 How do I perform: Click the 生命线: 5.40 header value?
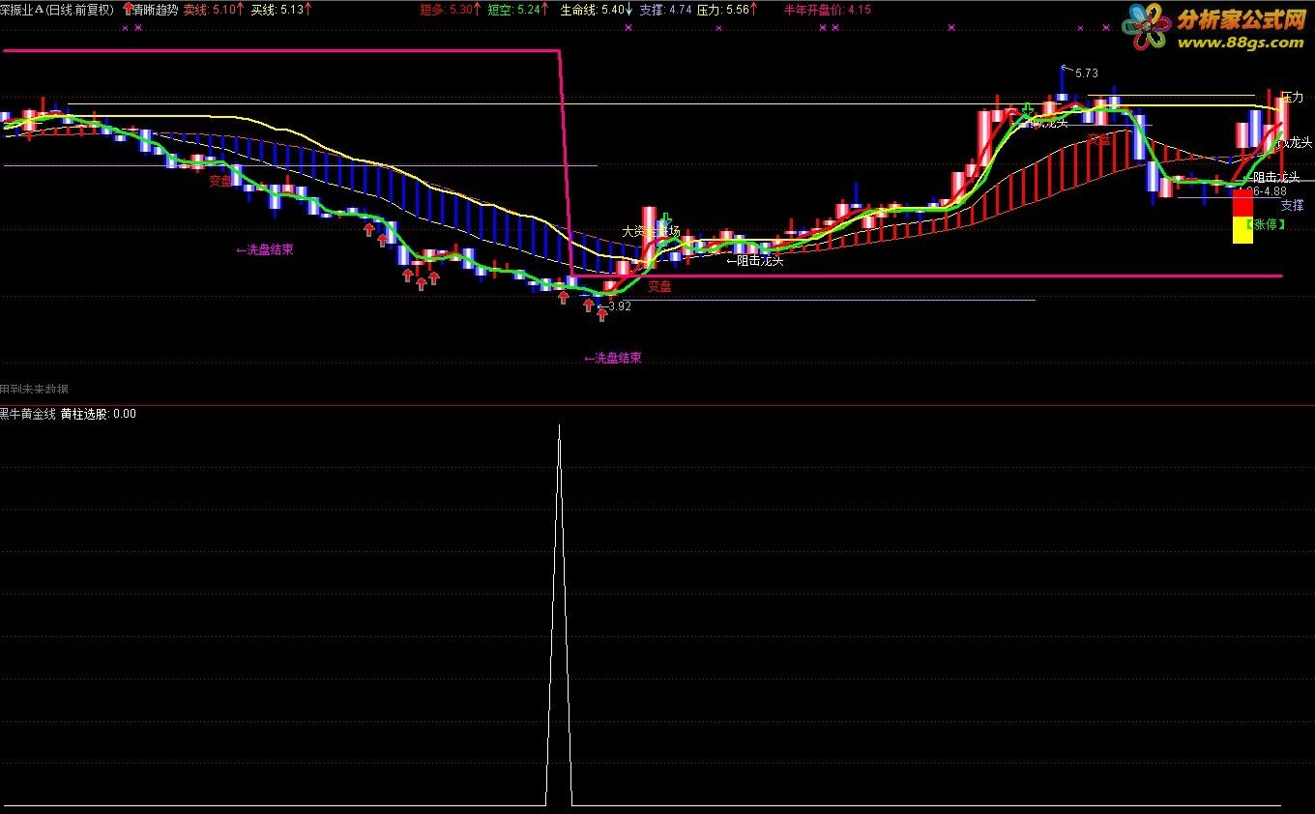coord(592,9)
